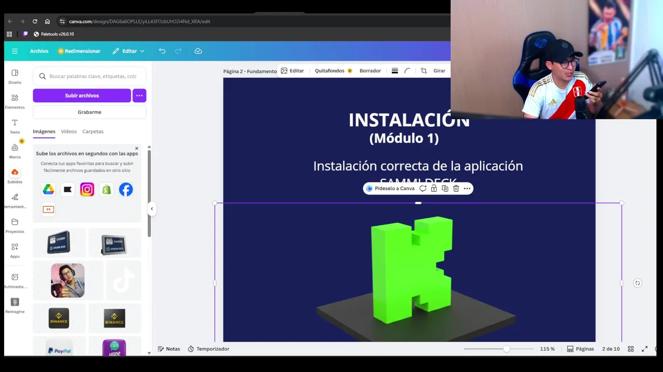Open Chrome apps grid shortcut
Screen dimensions: 663x372
(9, 34)
